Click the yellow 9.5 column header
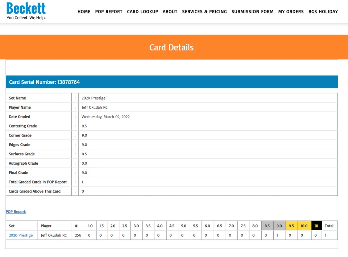Image resolution: width=348 pixels, height=257 pixels. click(x=291, y=226)
